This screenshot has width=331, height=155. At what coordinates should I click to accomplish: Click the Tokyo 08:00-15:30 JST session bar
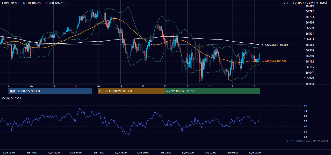tap(50, 91)
